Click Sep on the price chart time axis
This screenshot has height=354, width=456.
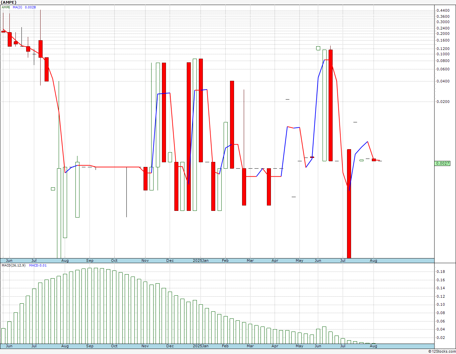pyautogui.click(x=90, y=260)
